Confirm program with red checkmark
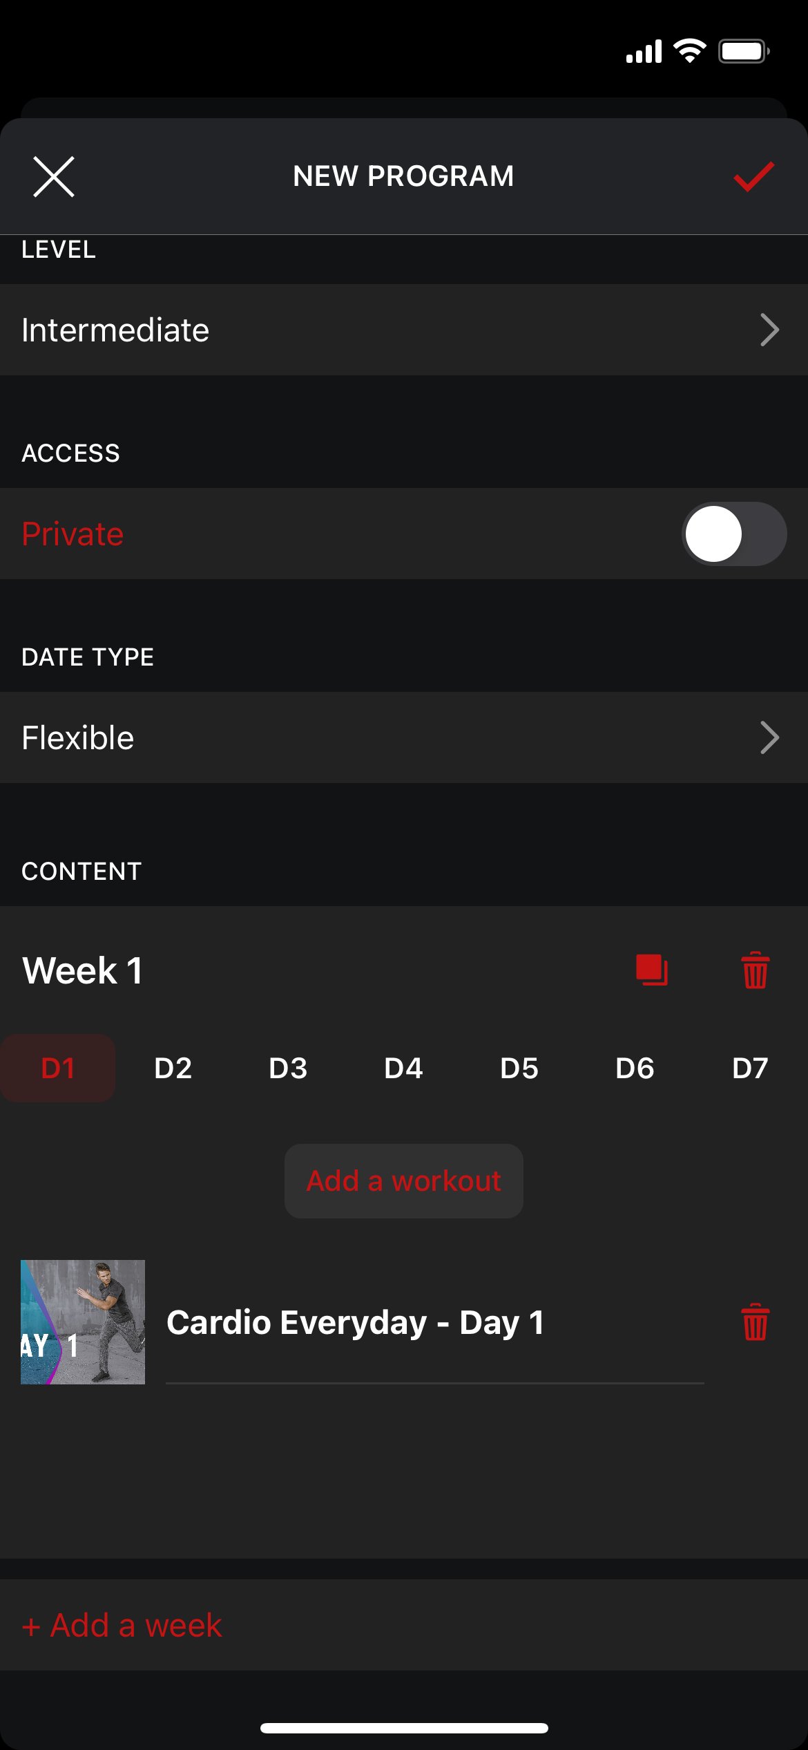 tap(753, 177)
